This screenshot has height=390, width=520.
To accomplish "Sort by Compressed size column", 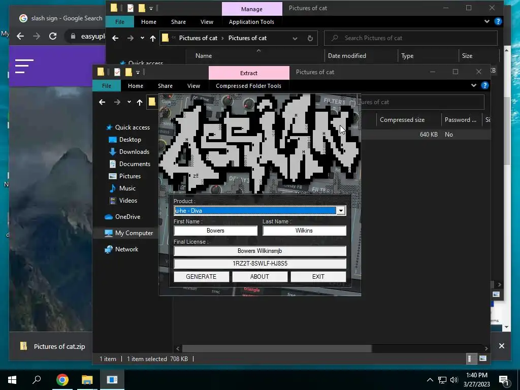I will pyautogui.click(x=409, y=120).
